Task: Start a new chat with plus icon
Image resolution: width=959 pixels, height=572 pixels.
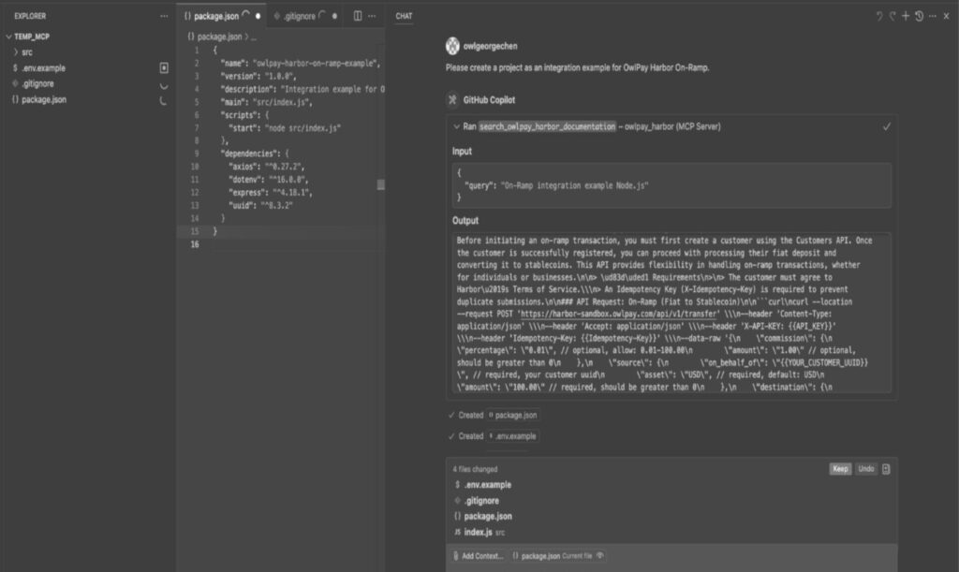Action: [906, 16]
